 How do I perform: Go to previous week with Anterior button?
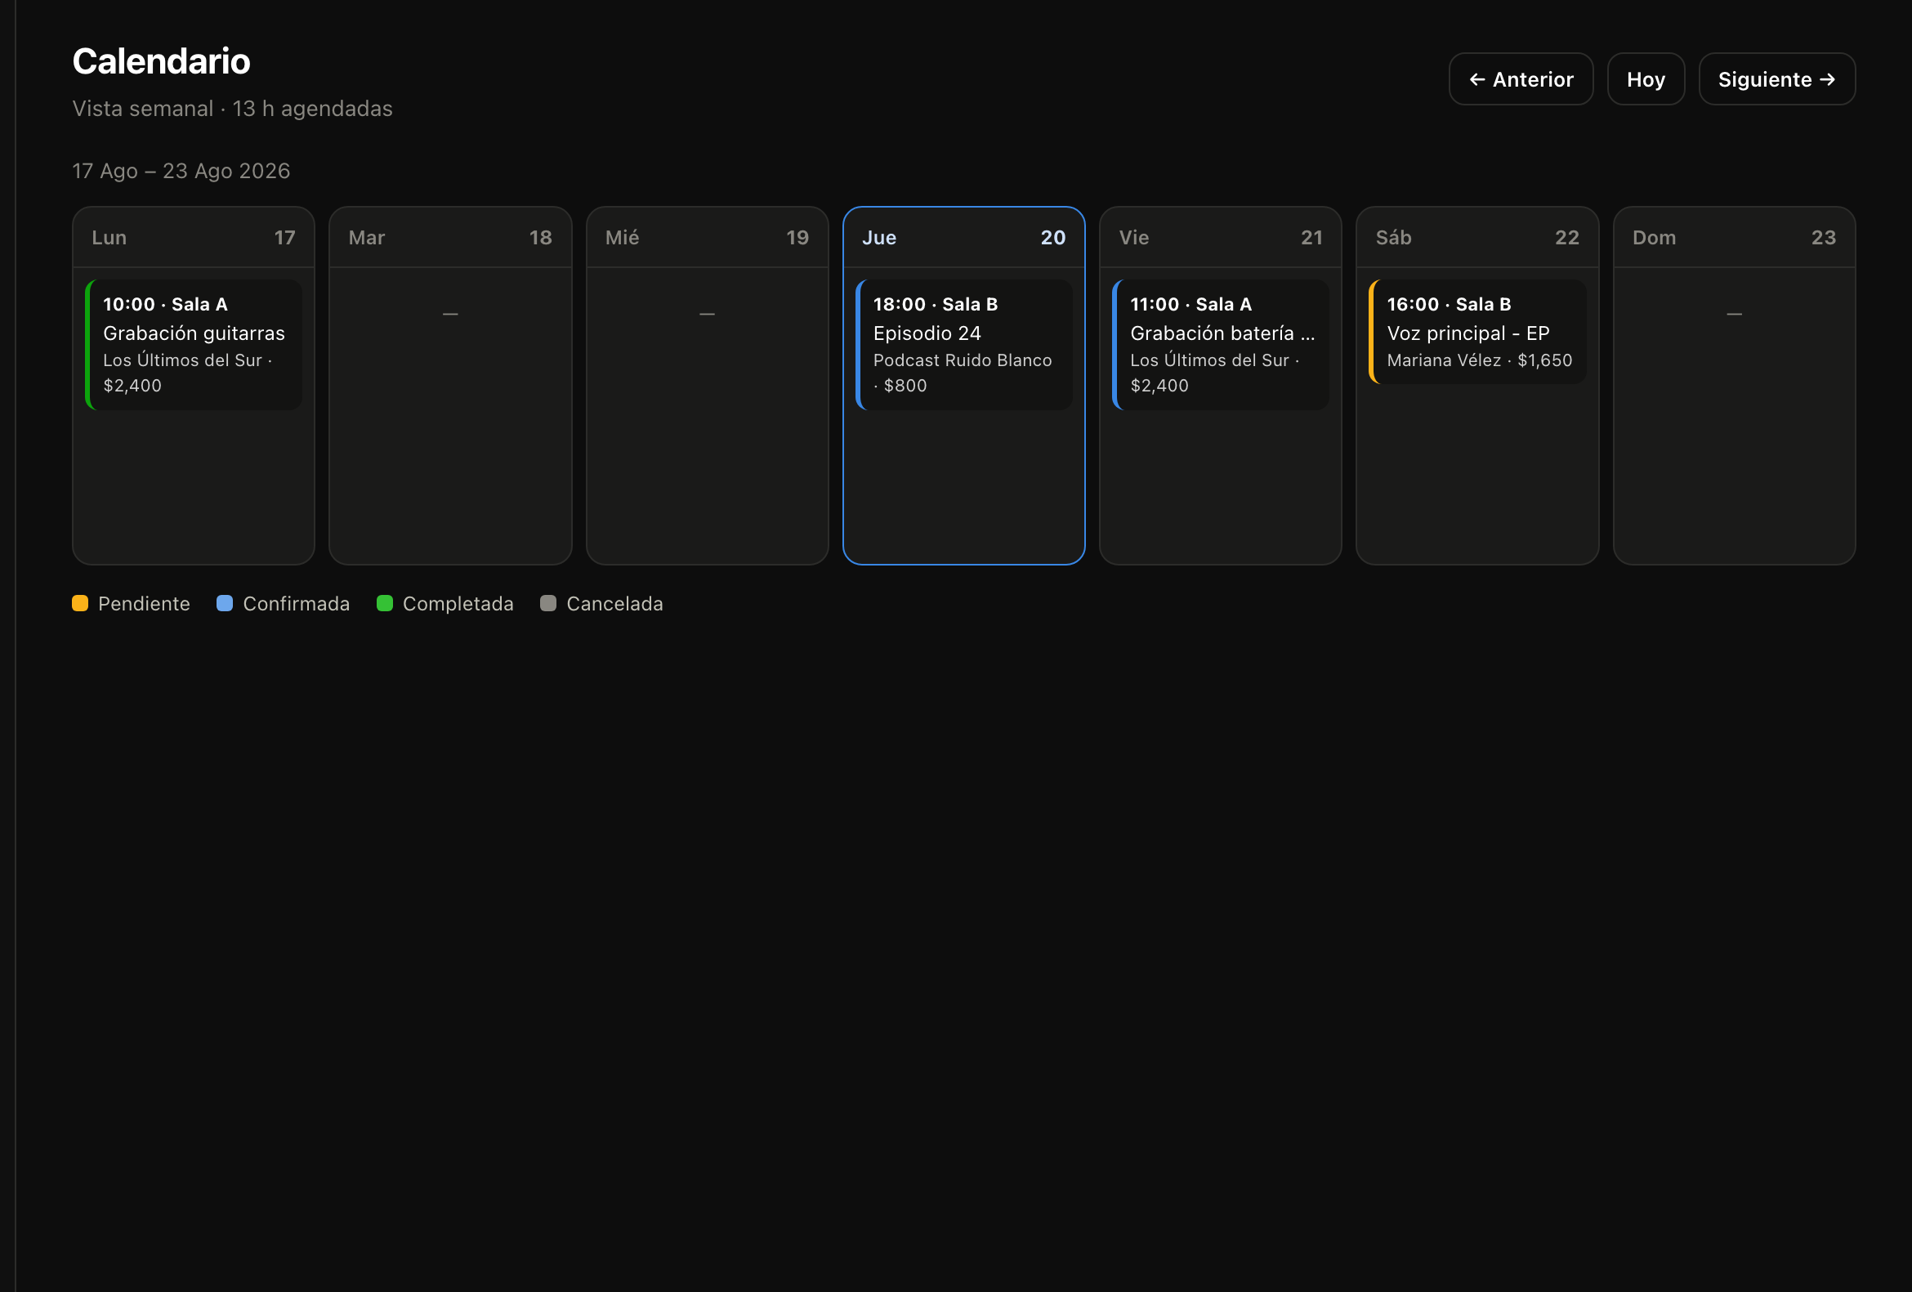(x=1521, y=79)
